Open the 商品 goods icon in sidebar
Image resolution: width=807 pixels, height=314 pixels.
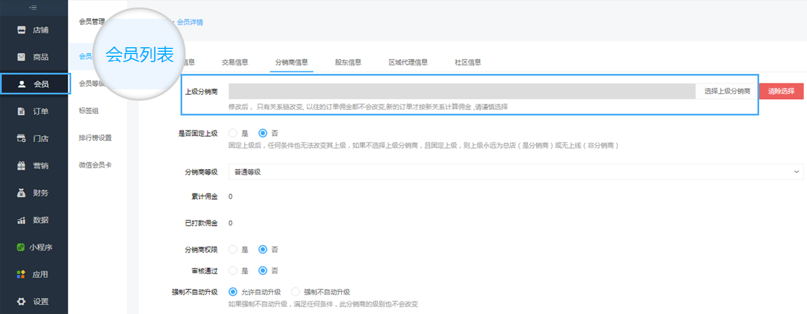(x=22, y=57)
